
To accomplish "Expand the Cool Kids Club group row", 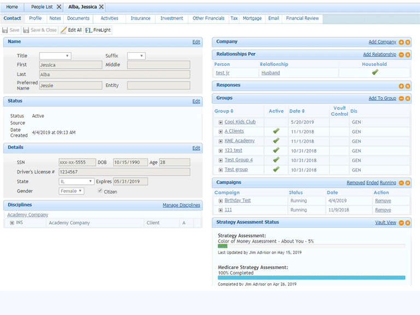I will 220,122.
